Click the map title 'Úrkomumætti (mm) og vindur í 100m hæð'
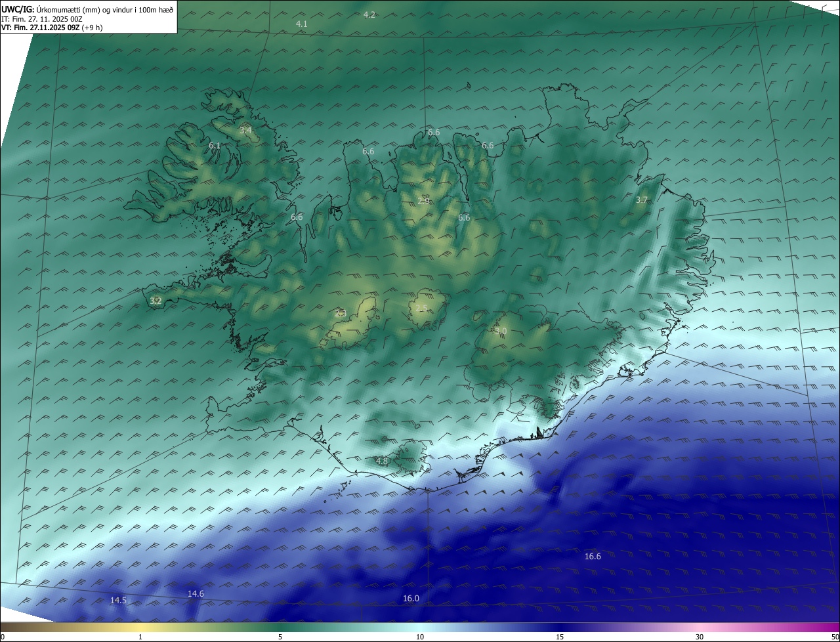Screen dimensions: 840x642 pos(105,9)
